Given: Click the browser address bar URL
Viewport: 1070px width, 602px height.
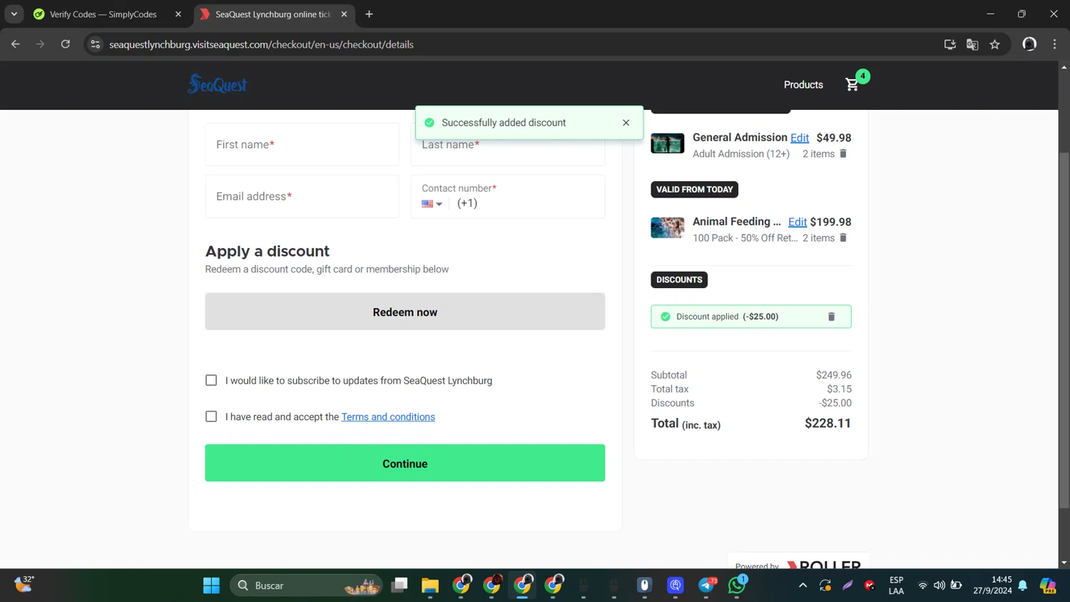Looking at the screenshot, I should 261,44.
